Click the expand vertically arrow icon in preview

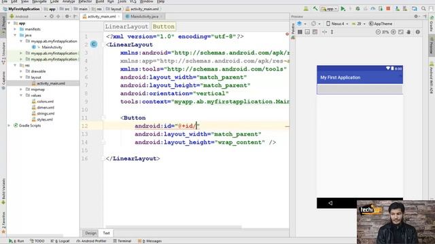pos(332,32)
